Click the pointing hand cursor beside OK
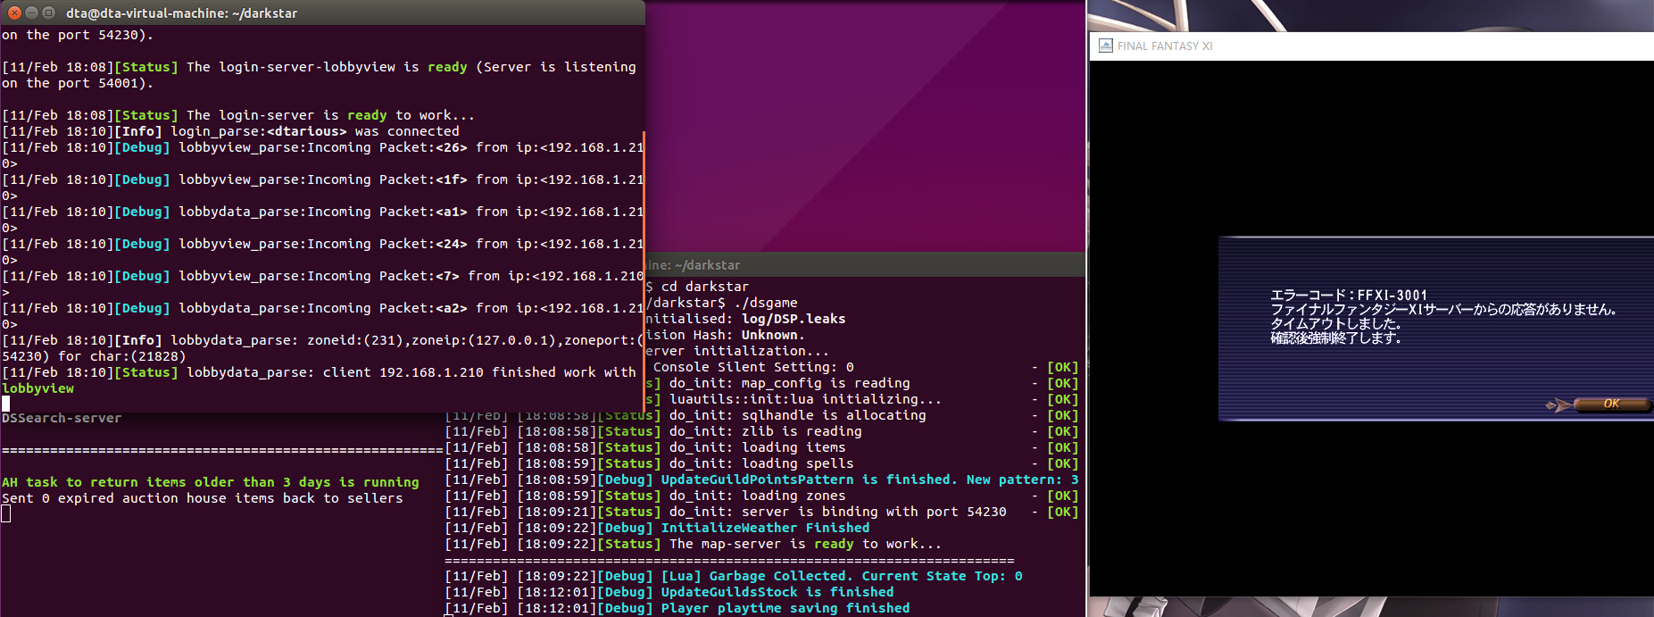 pos(1558,404)
